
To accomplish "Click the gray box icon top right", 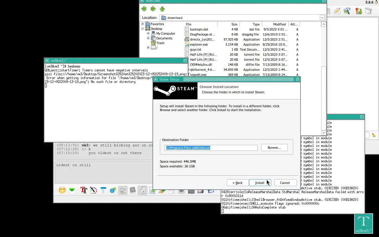I will 368,11.
